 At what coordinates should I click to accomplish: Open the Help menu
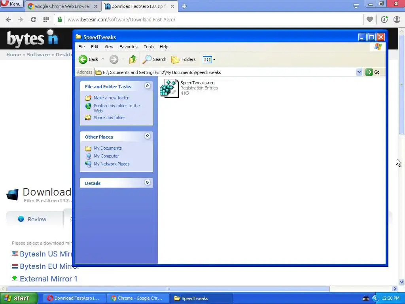point(164,47)
